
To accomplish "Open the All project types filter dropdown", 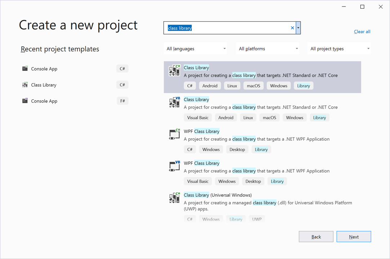I will (x=339, y=49).
